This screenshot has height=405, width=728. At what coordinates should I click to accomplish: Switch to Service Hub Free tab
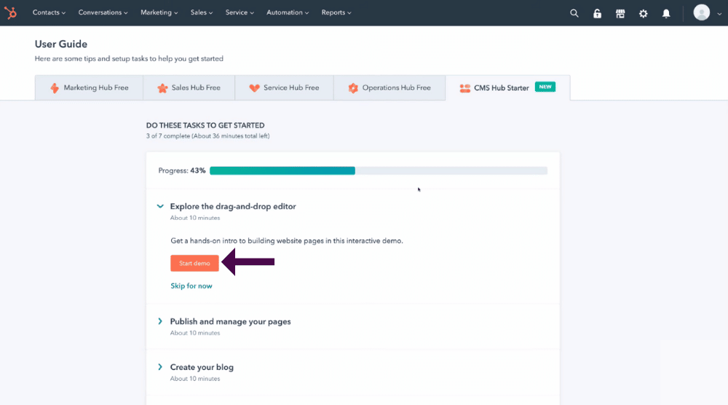point(284,88)
